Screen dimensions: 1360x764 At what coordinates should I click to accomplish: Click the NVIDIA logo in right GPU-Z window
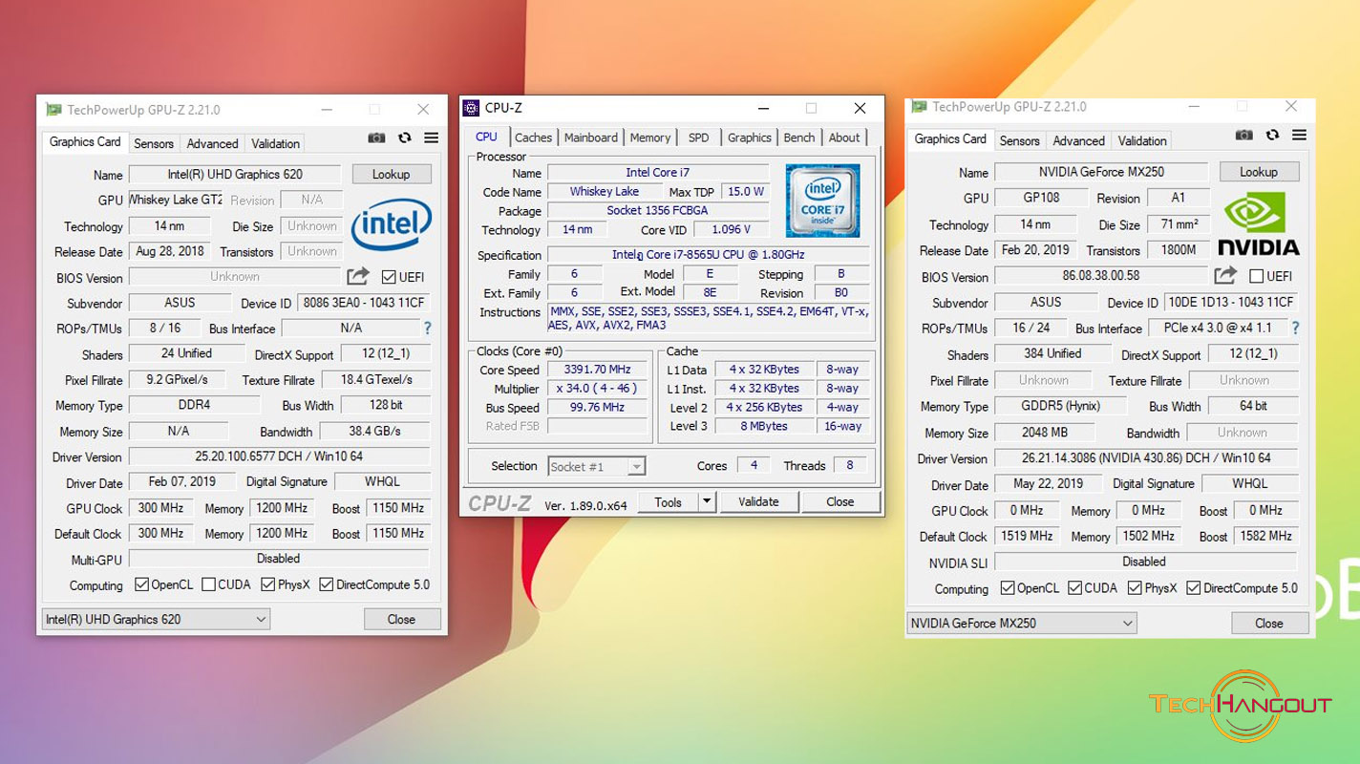click(x=1259, y=224)
